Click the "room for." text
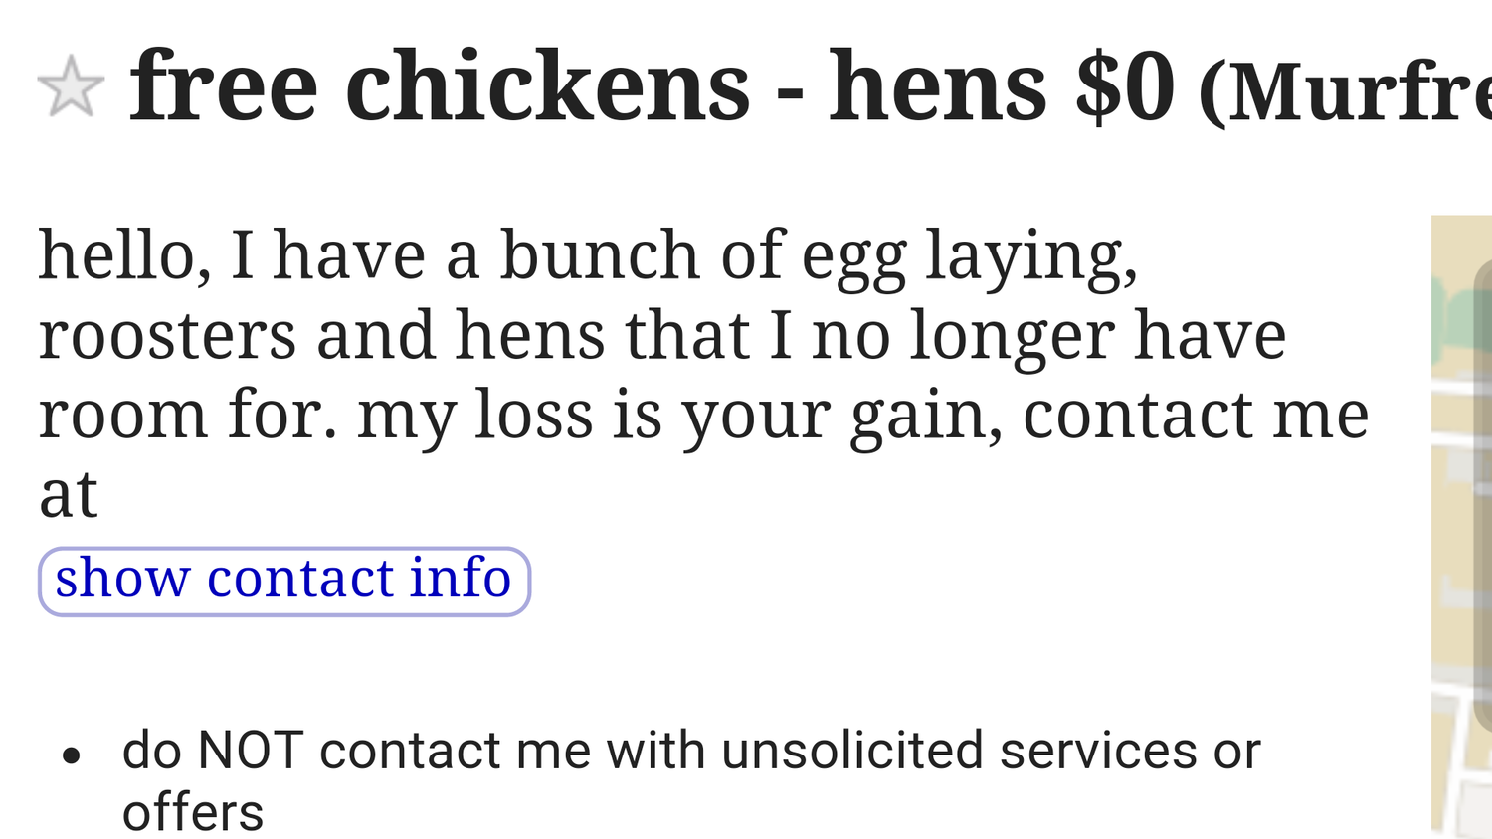This screenshot has height=839, width=1492. [x=188, y=415]
